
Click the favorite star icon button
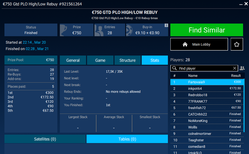point(237,44)
